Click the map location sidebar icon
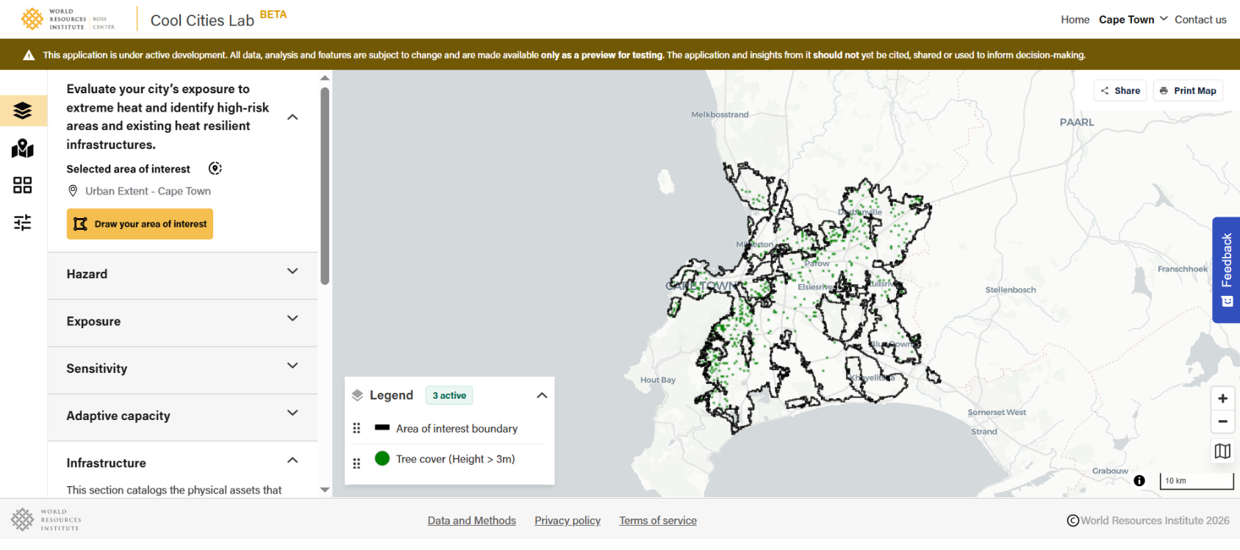1240x550 pixels. (x=23, y=149)
